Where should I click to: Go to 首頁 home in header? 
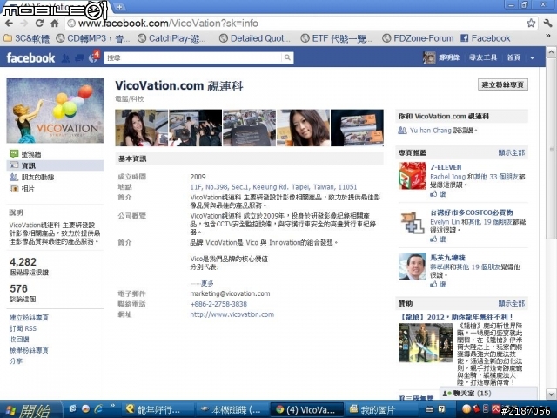pyautogui.click(x=513, y=57)
